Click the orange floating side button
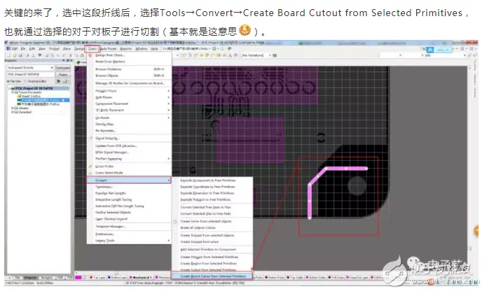The height and width of the screenshot is (289, 482). click(x=477, y=230)
